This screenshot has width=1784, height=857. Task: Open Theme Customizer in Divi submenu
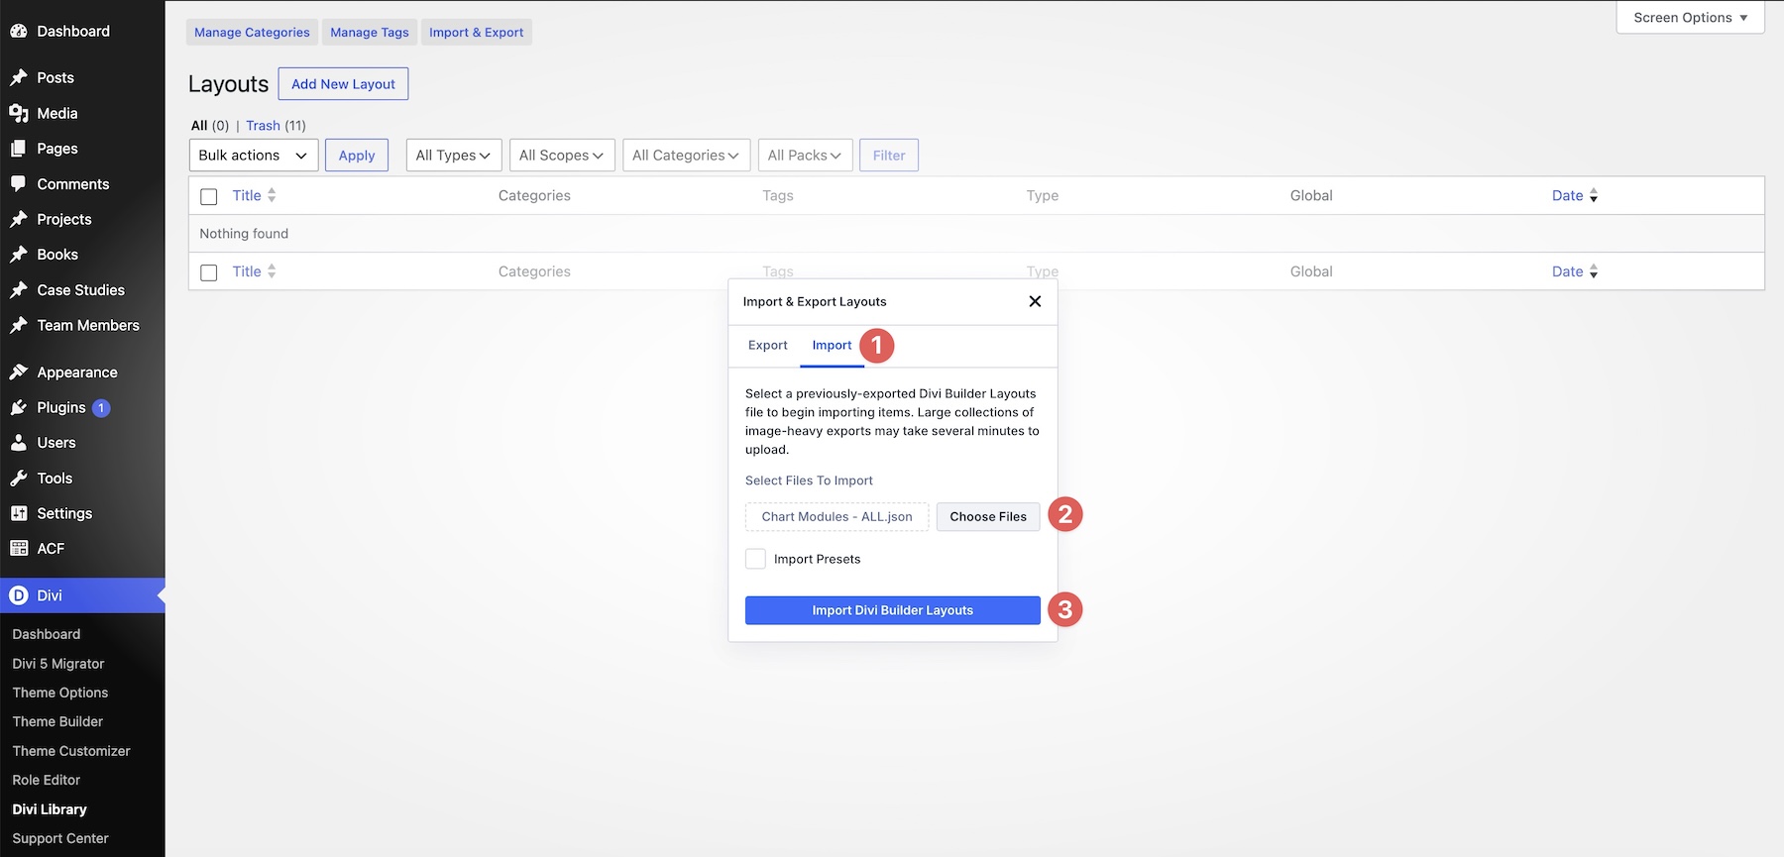[x=71, y=751]
